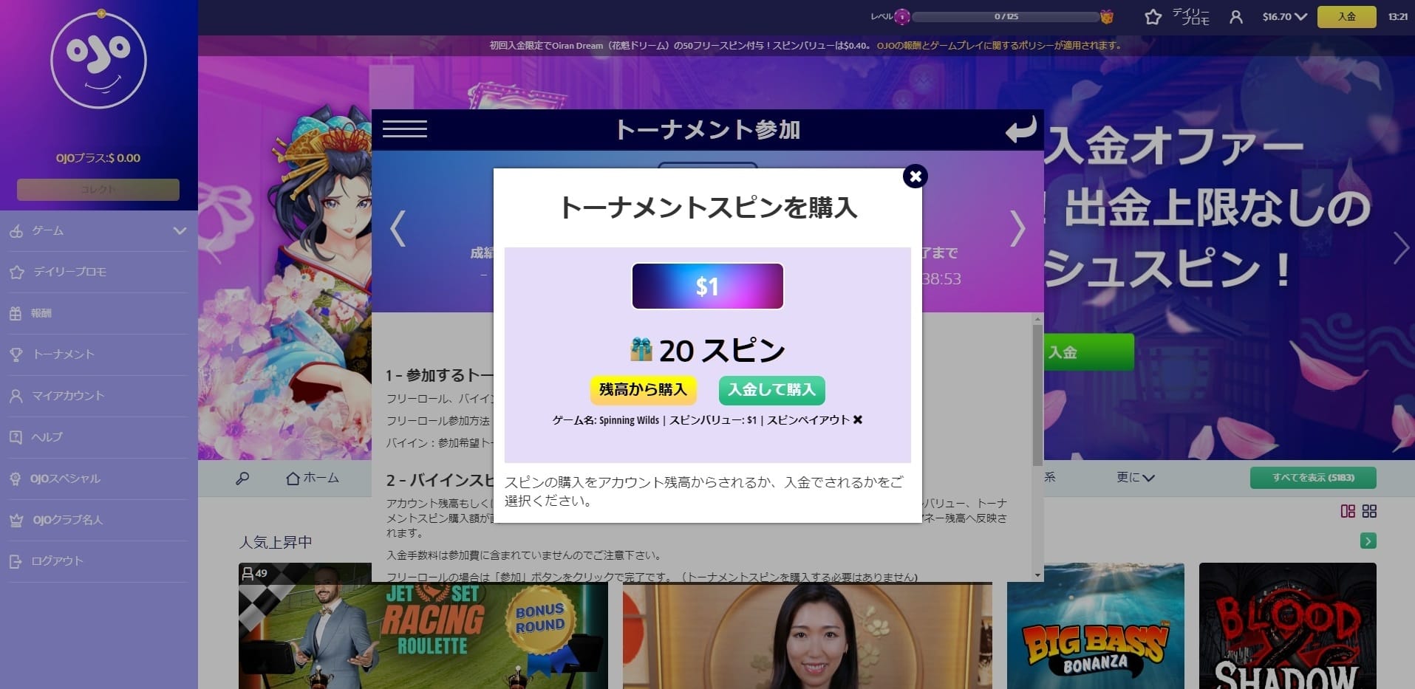Switch to the ホーム tab
This screenshot has height=689, width=1415.
coord(313,478)
